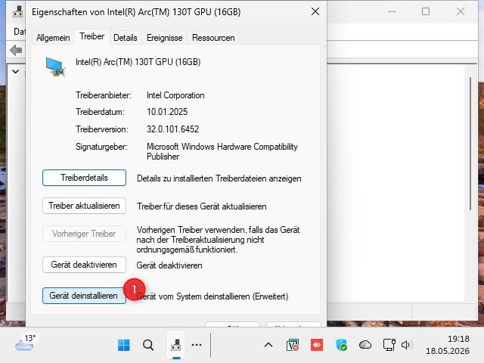Click the Veeam tray icon
Viewport: 484px width, 363px height.
[293, 345]
